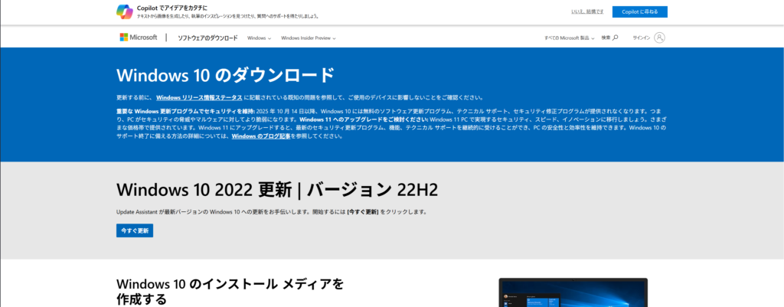Click the インストール メディアを作成する heading
This screenshot has height=307, width=784.
230,291
